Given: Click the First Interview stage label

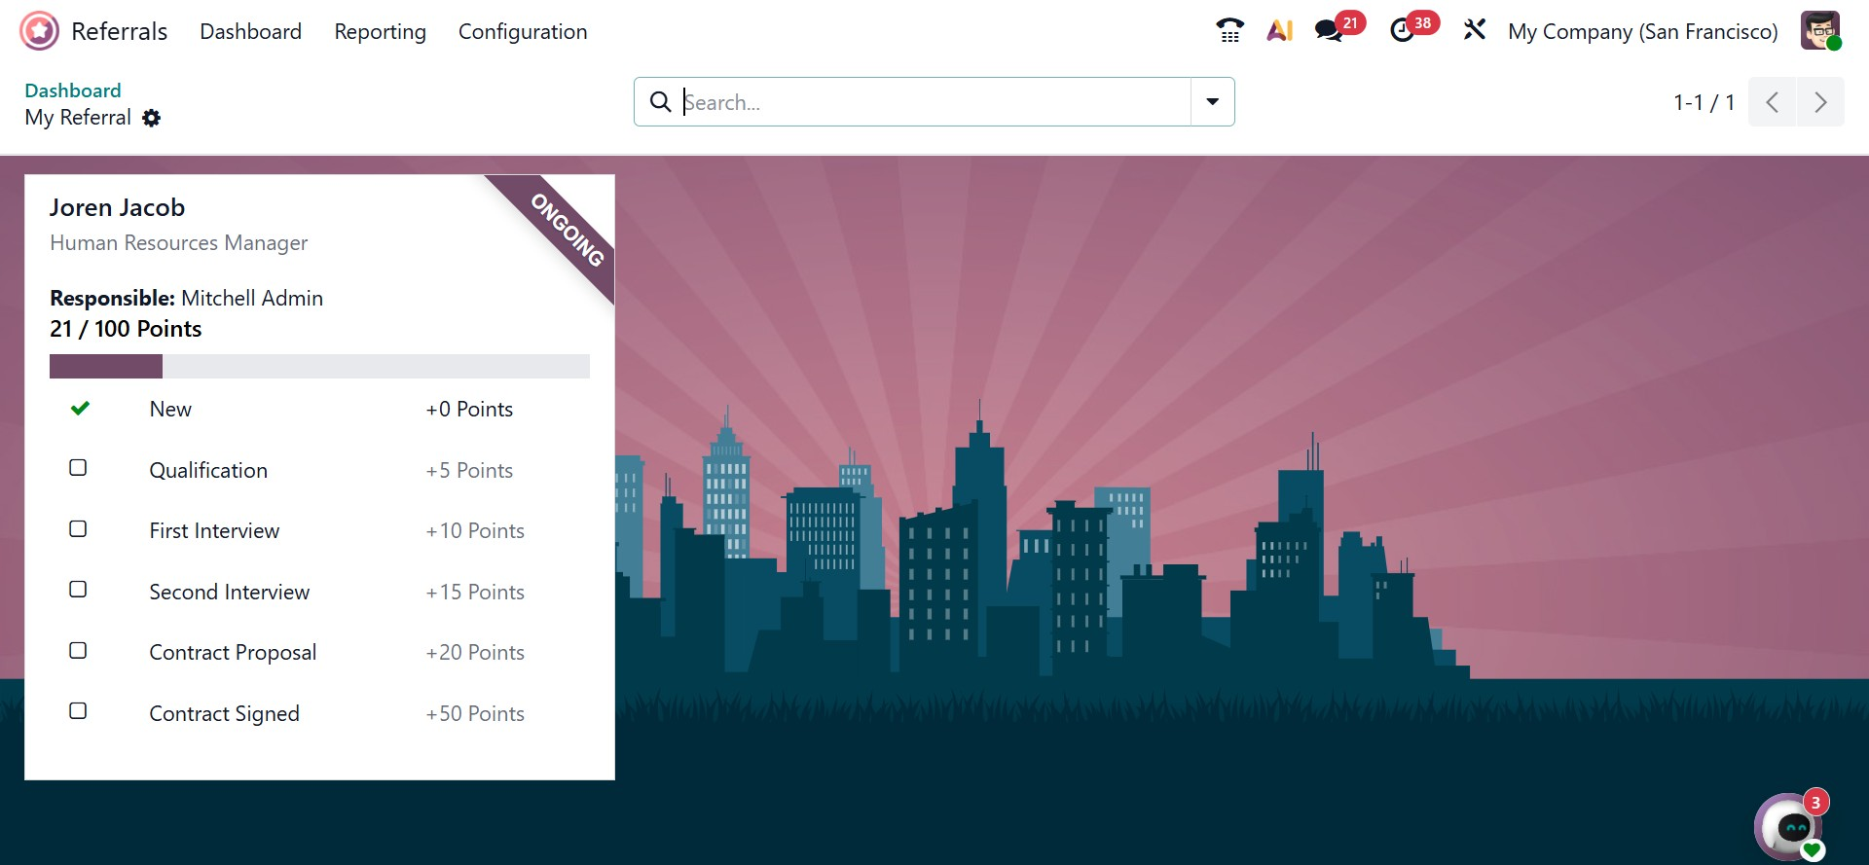Looking at the screenshot, I should [214, 531].
